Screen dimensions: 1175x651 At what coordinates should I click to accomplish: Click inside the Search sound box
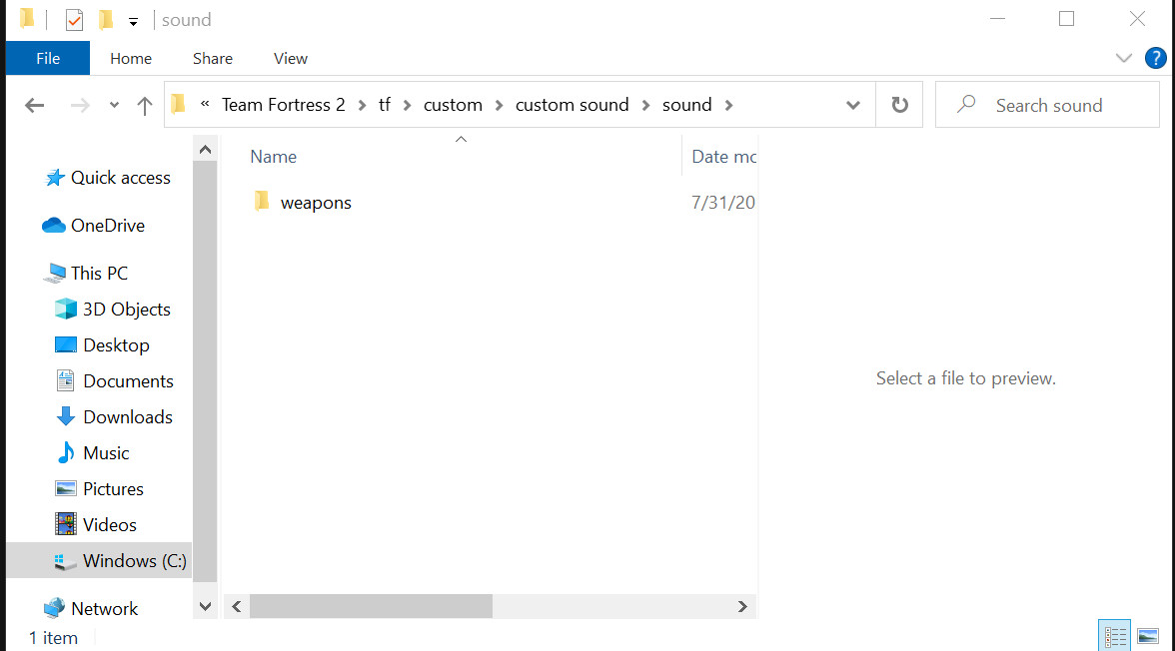[x=1047, y=104]
